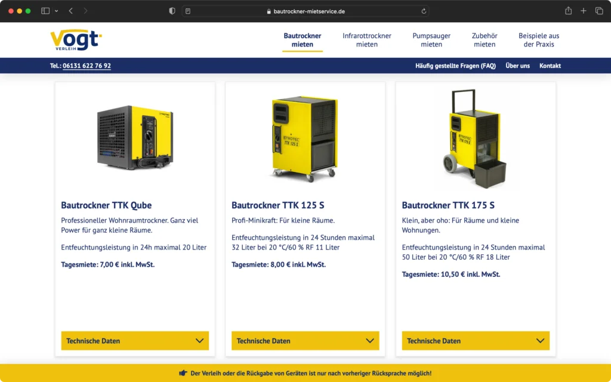The width and height of the screenshot is (611, 382).
Task: Toggle the Safari sidebar icon
Action: coord(45,11)
